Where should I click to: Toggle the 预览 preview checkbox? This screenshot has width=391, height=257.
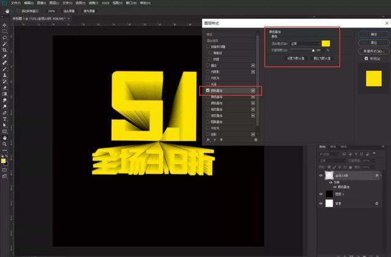pyautogui.click(x=365, y=59)
